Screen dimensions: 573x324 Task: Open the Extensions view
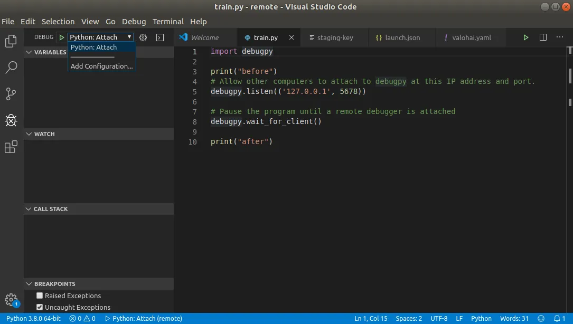tap(11, 147)
